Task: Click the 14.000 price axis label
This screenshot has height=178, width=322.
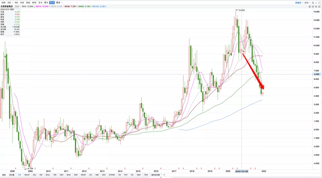Action: [316, 12]
